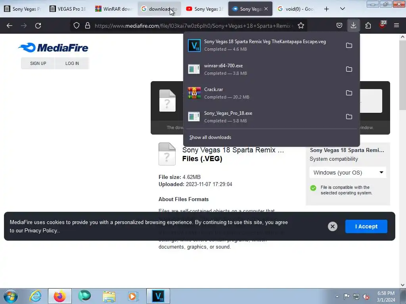Switch to the YouTube Sony Vegas 18 tab
The height and width of the screenshot is (304, 406).
point(205,9)
